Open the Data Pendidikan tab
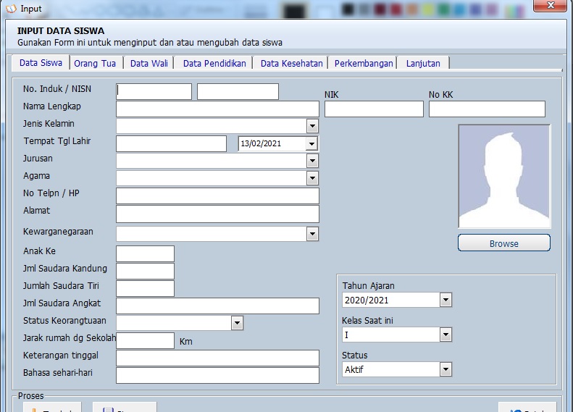The image size is (573, 412). [x=214, y=64]
